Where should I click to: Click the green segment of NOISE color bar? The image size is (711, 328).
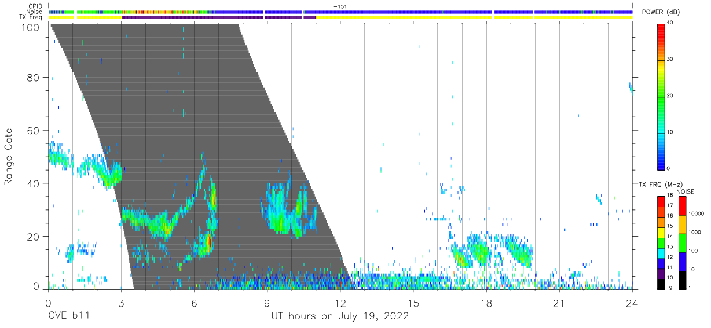(682, 243)
